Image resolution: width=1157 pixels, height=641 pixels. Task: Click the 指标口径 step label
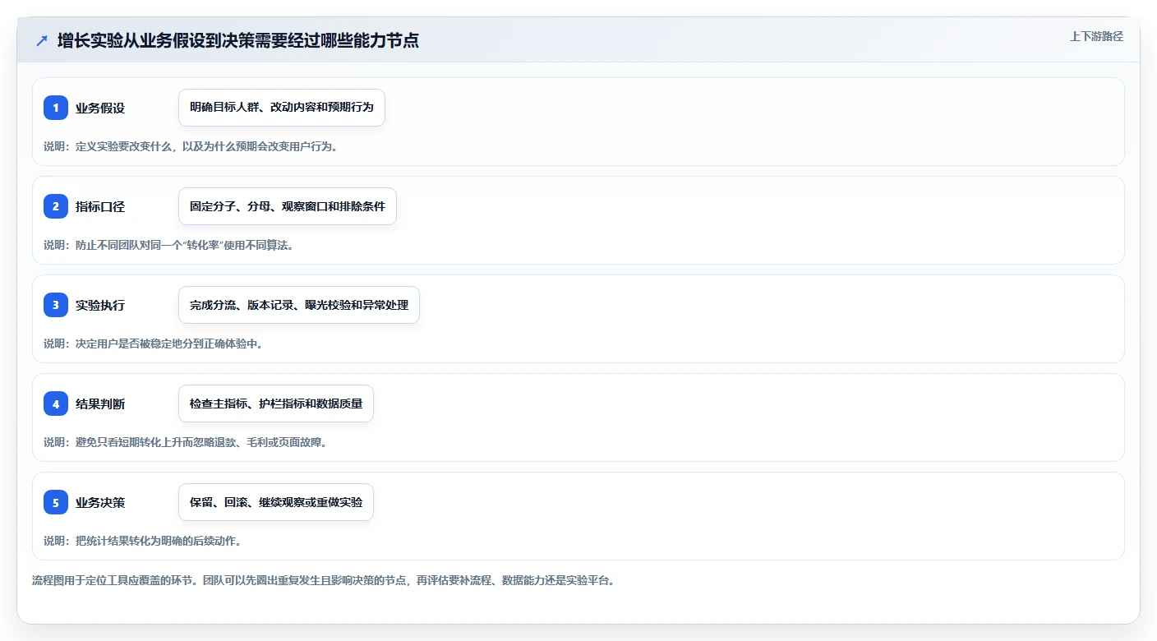coord(100,206)
